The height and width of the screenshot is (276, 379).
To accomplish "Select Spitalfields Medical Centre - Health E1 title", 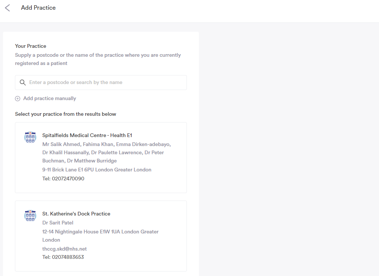I will pyautogui.click(x=87, y=135).
